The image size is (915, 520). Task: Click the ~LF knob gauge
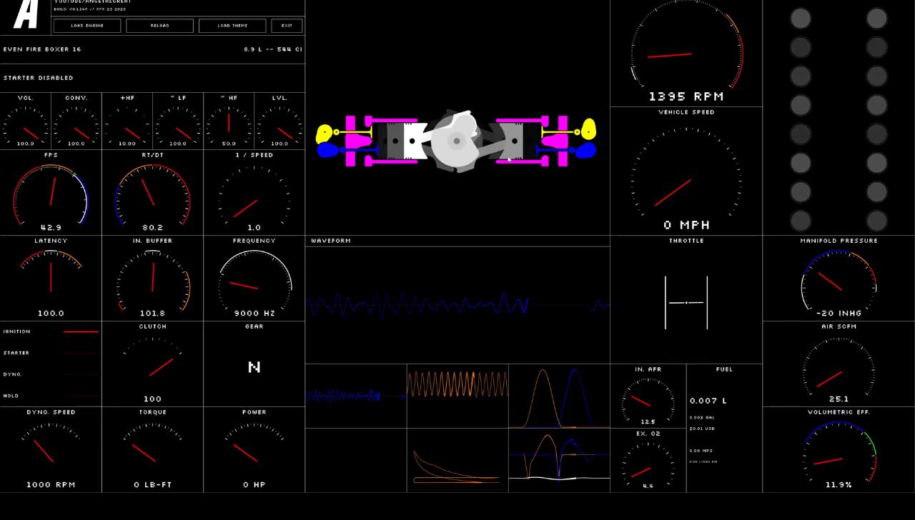pos(178,121)
